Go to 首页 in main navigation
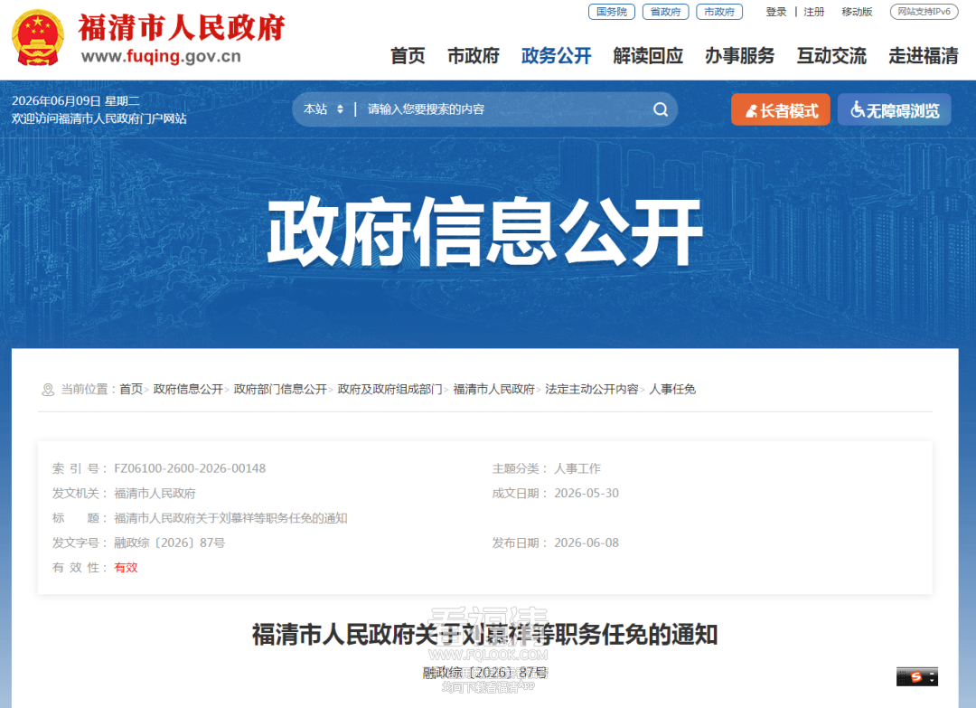The height and width of the screenshot is (708, 976). [408, 56]
